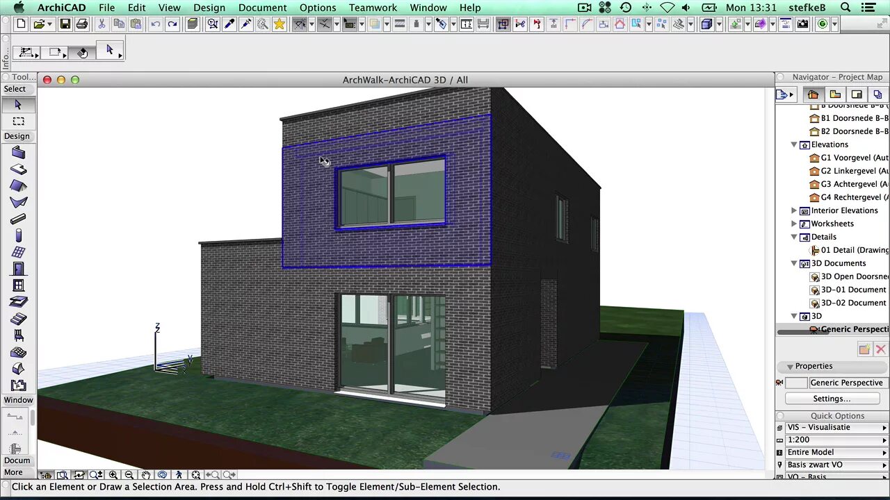Switch Navigator to Layout Book
Viewport: 890px width, 500px height.
pos(857,94)
